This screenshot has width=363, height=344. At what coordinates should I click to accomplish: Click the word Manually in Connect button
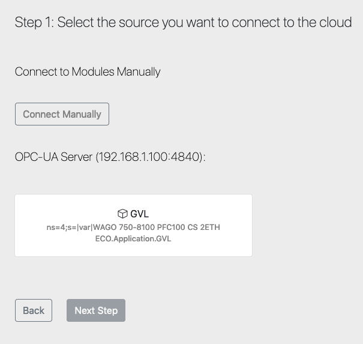[x=82, y=114]
